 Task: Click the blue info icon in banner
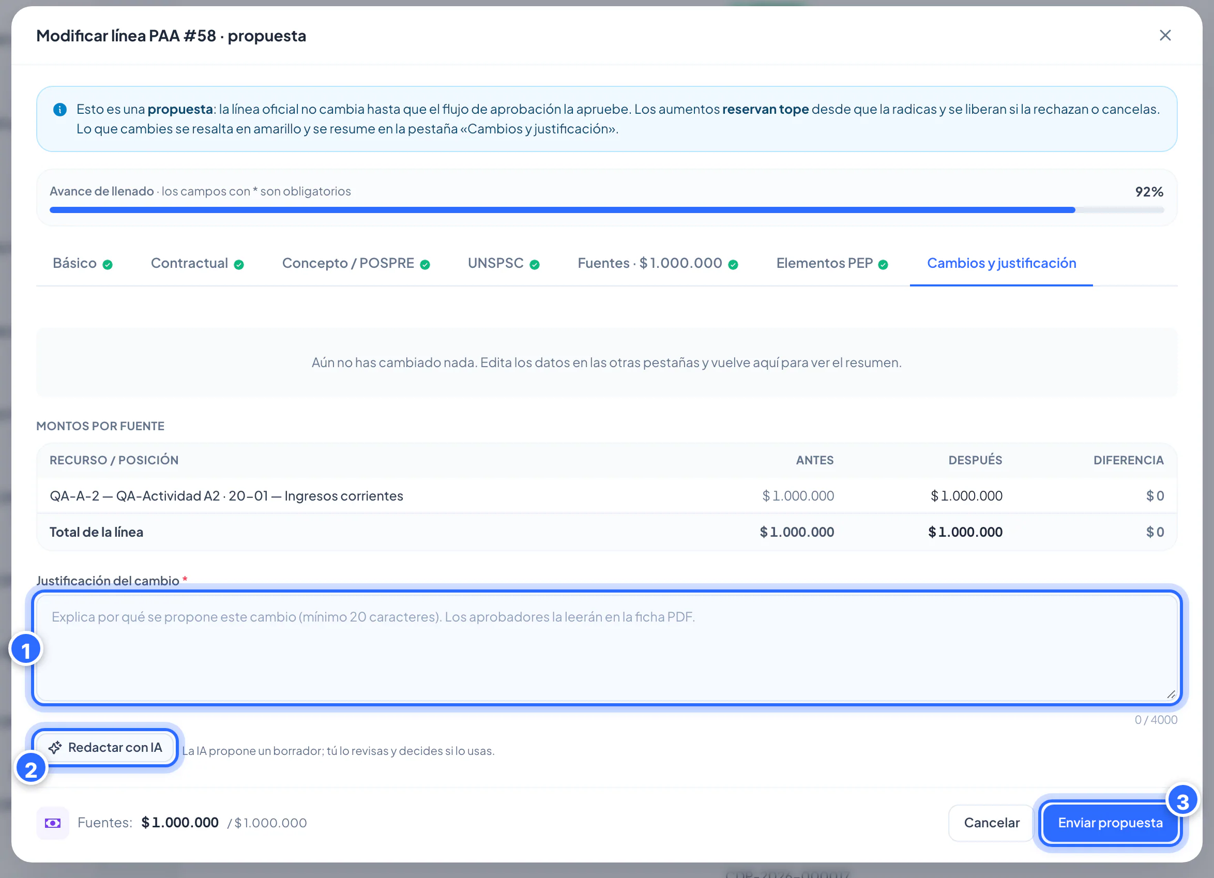tap(60, 109)
